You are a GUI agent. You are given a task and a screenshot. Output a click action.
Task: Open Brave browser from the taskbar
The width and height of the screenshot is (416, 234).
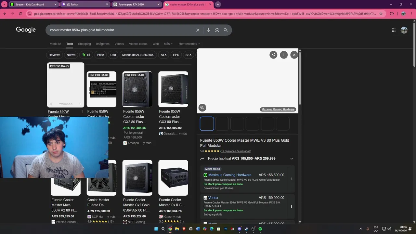click(184, 229)
